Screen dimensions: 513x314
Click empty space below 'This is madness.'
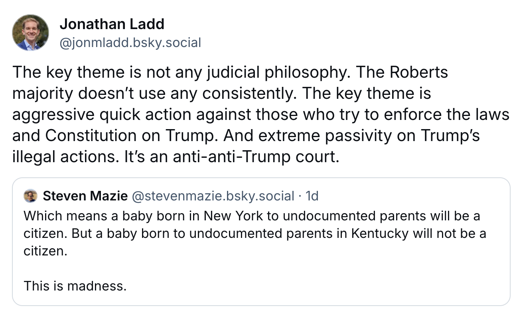[261, 299]
